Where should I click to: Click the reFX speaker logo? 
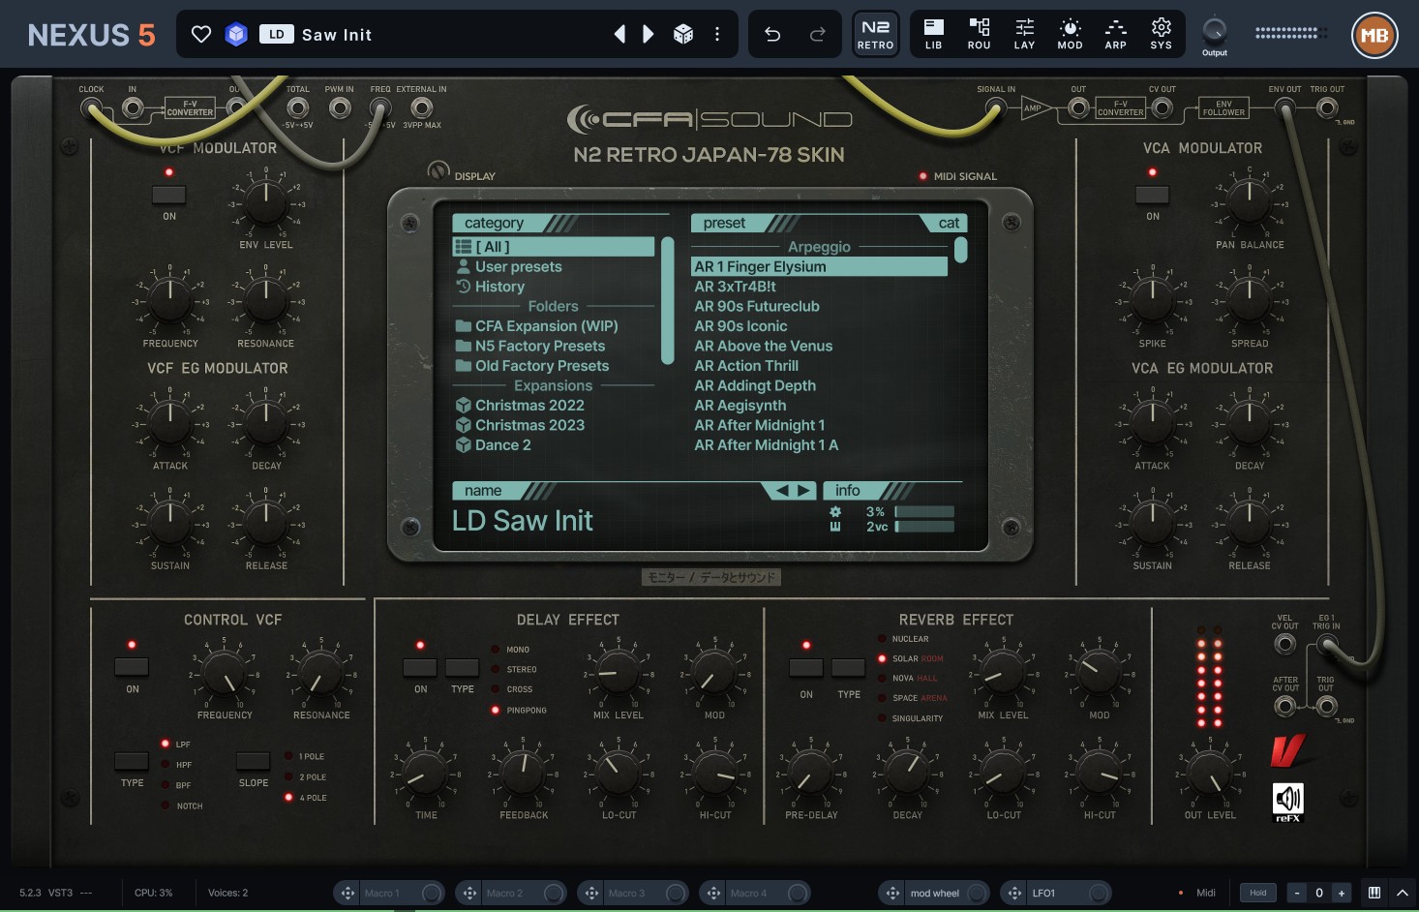1288,803
